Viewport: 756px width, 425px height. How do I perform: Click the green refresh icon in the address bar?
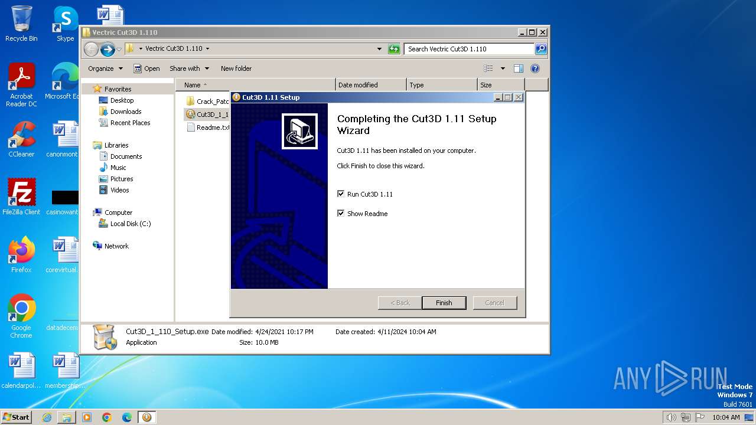tap(394, 49)
